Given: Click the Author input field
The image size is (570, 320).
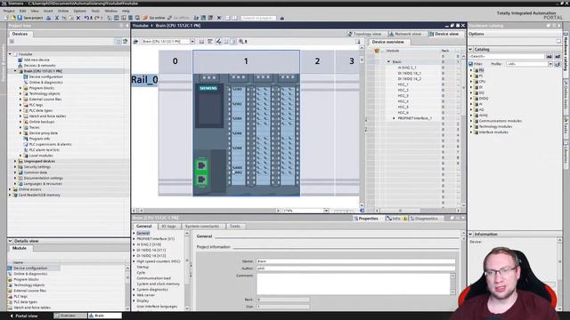Looking at the screenshot, I should click(x=355, y=268).
